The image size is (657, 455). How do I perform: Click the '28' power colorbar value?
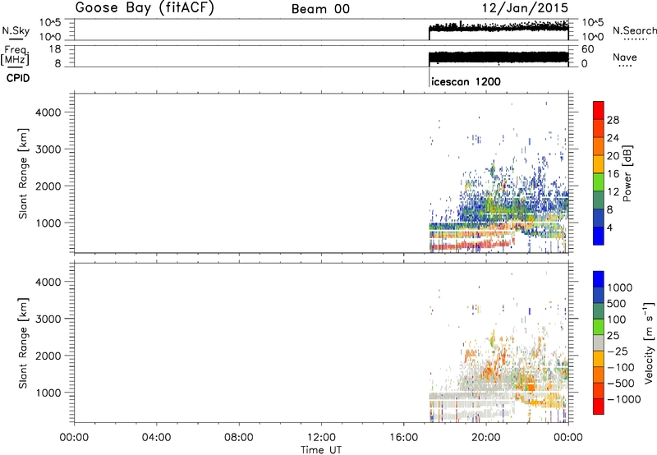pyautogui.click(x=613, y=120)
